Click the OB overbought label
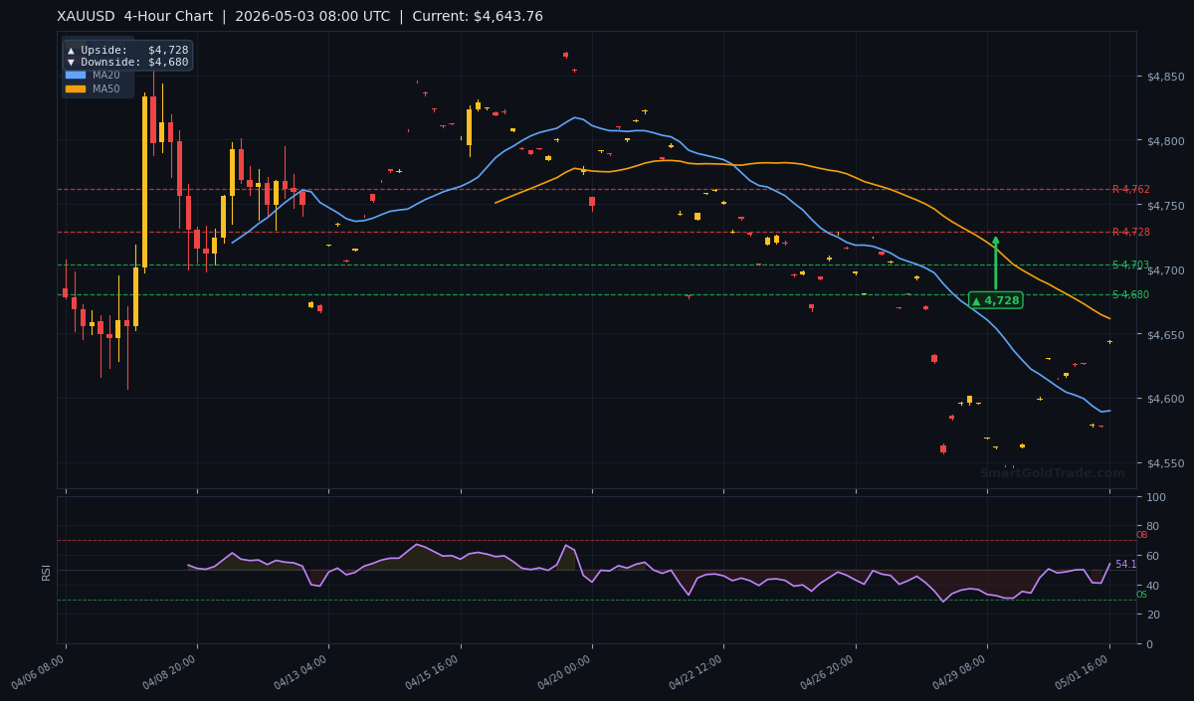 tap(1141, 535)
